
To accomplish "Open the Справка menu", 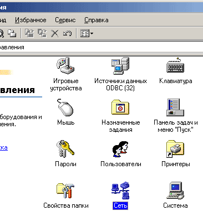I will [x=97, y=20].
